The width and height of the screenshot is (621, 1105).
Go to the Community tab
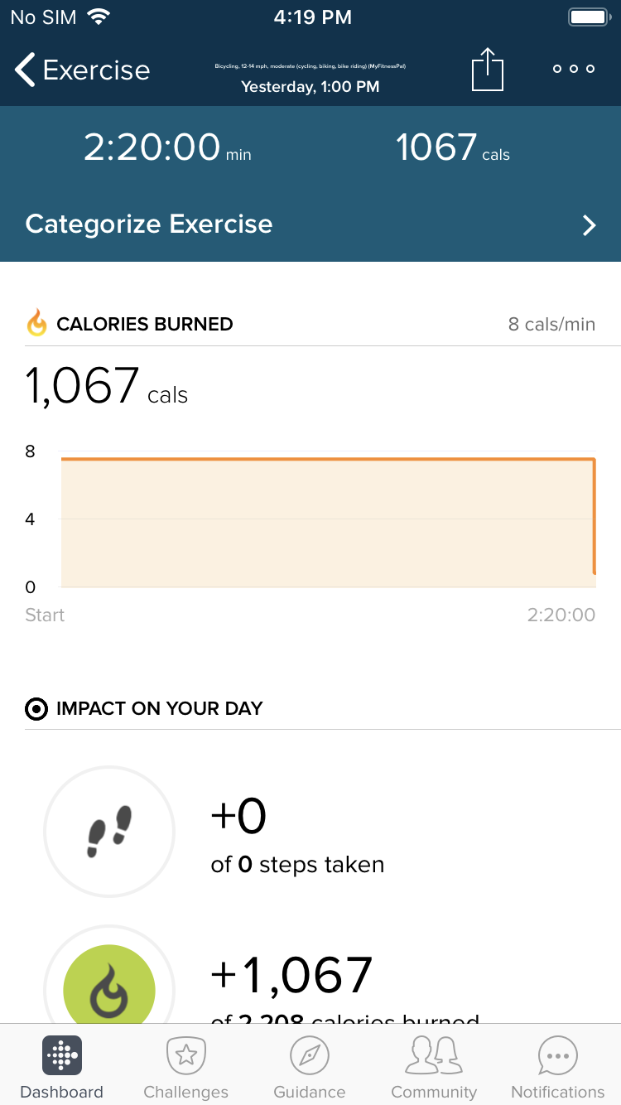434,1068
